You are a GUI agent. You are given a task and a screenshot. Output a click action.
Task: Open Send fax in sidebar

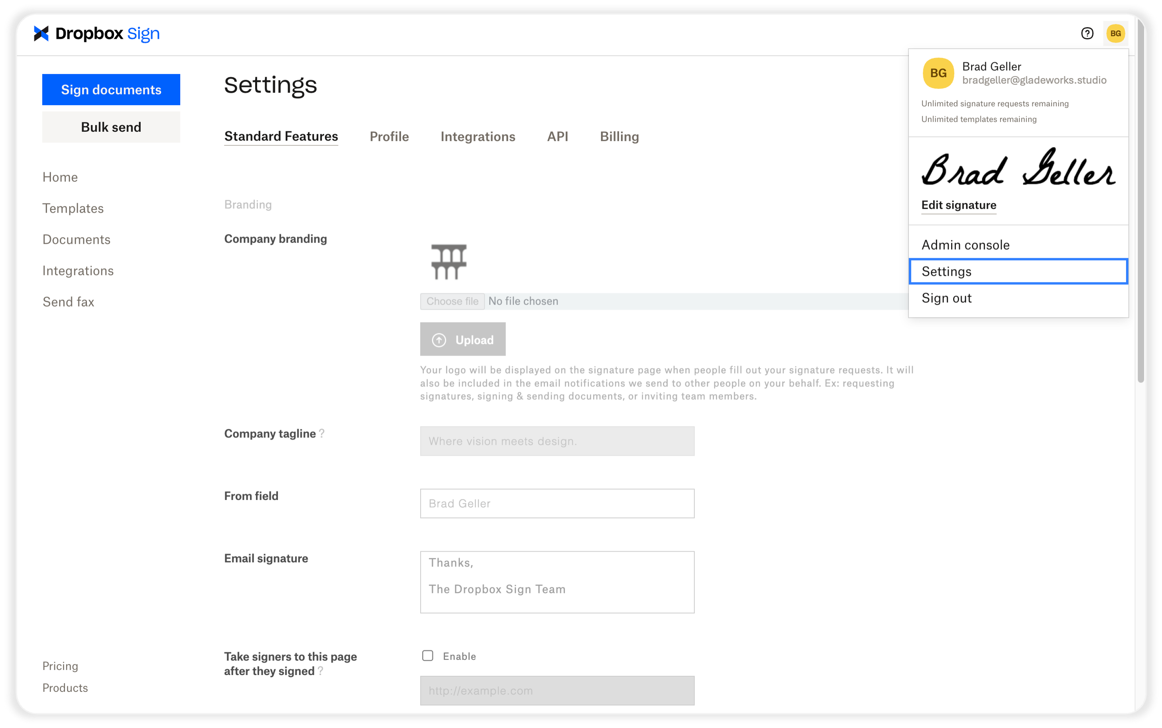tap(68, 302)
